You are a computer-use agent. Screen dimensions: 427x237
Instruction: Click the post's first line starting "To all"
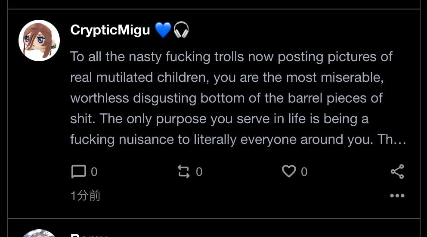pyautogui.click(x=232, y=57)
